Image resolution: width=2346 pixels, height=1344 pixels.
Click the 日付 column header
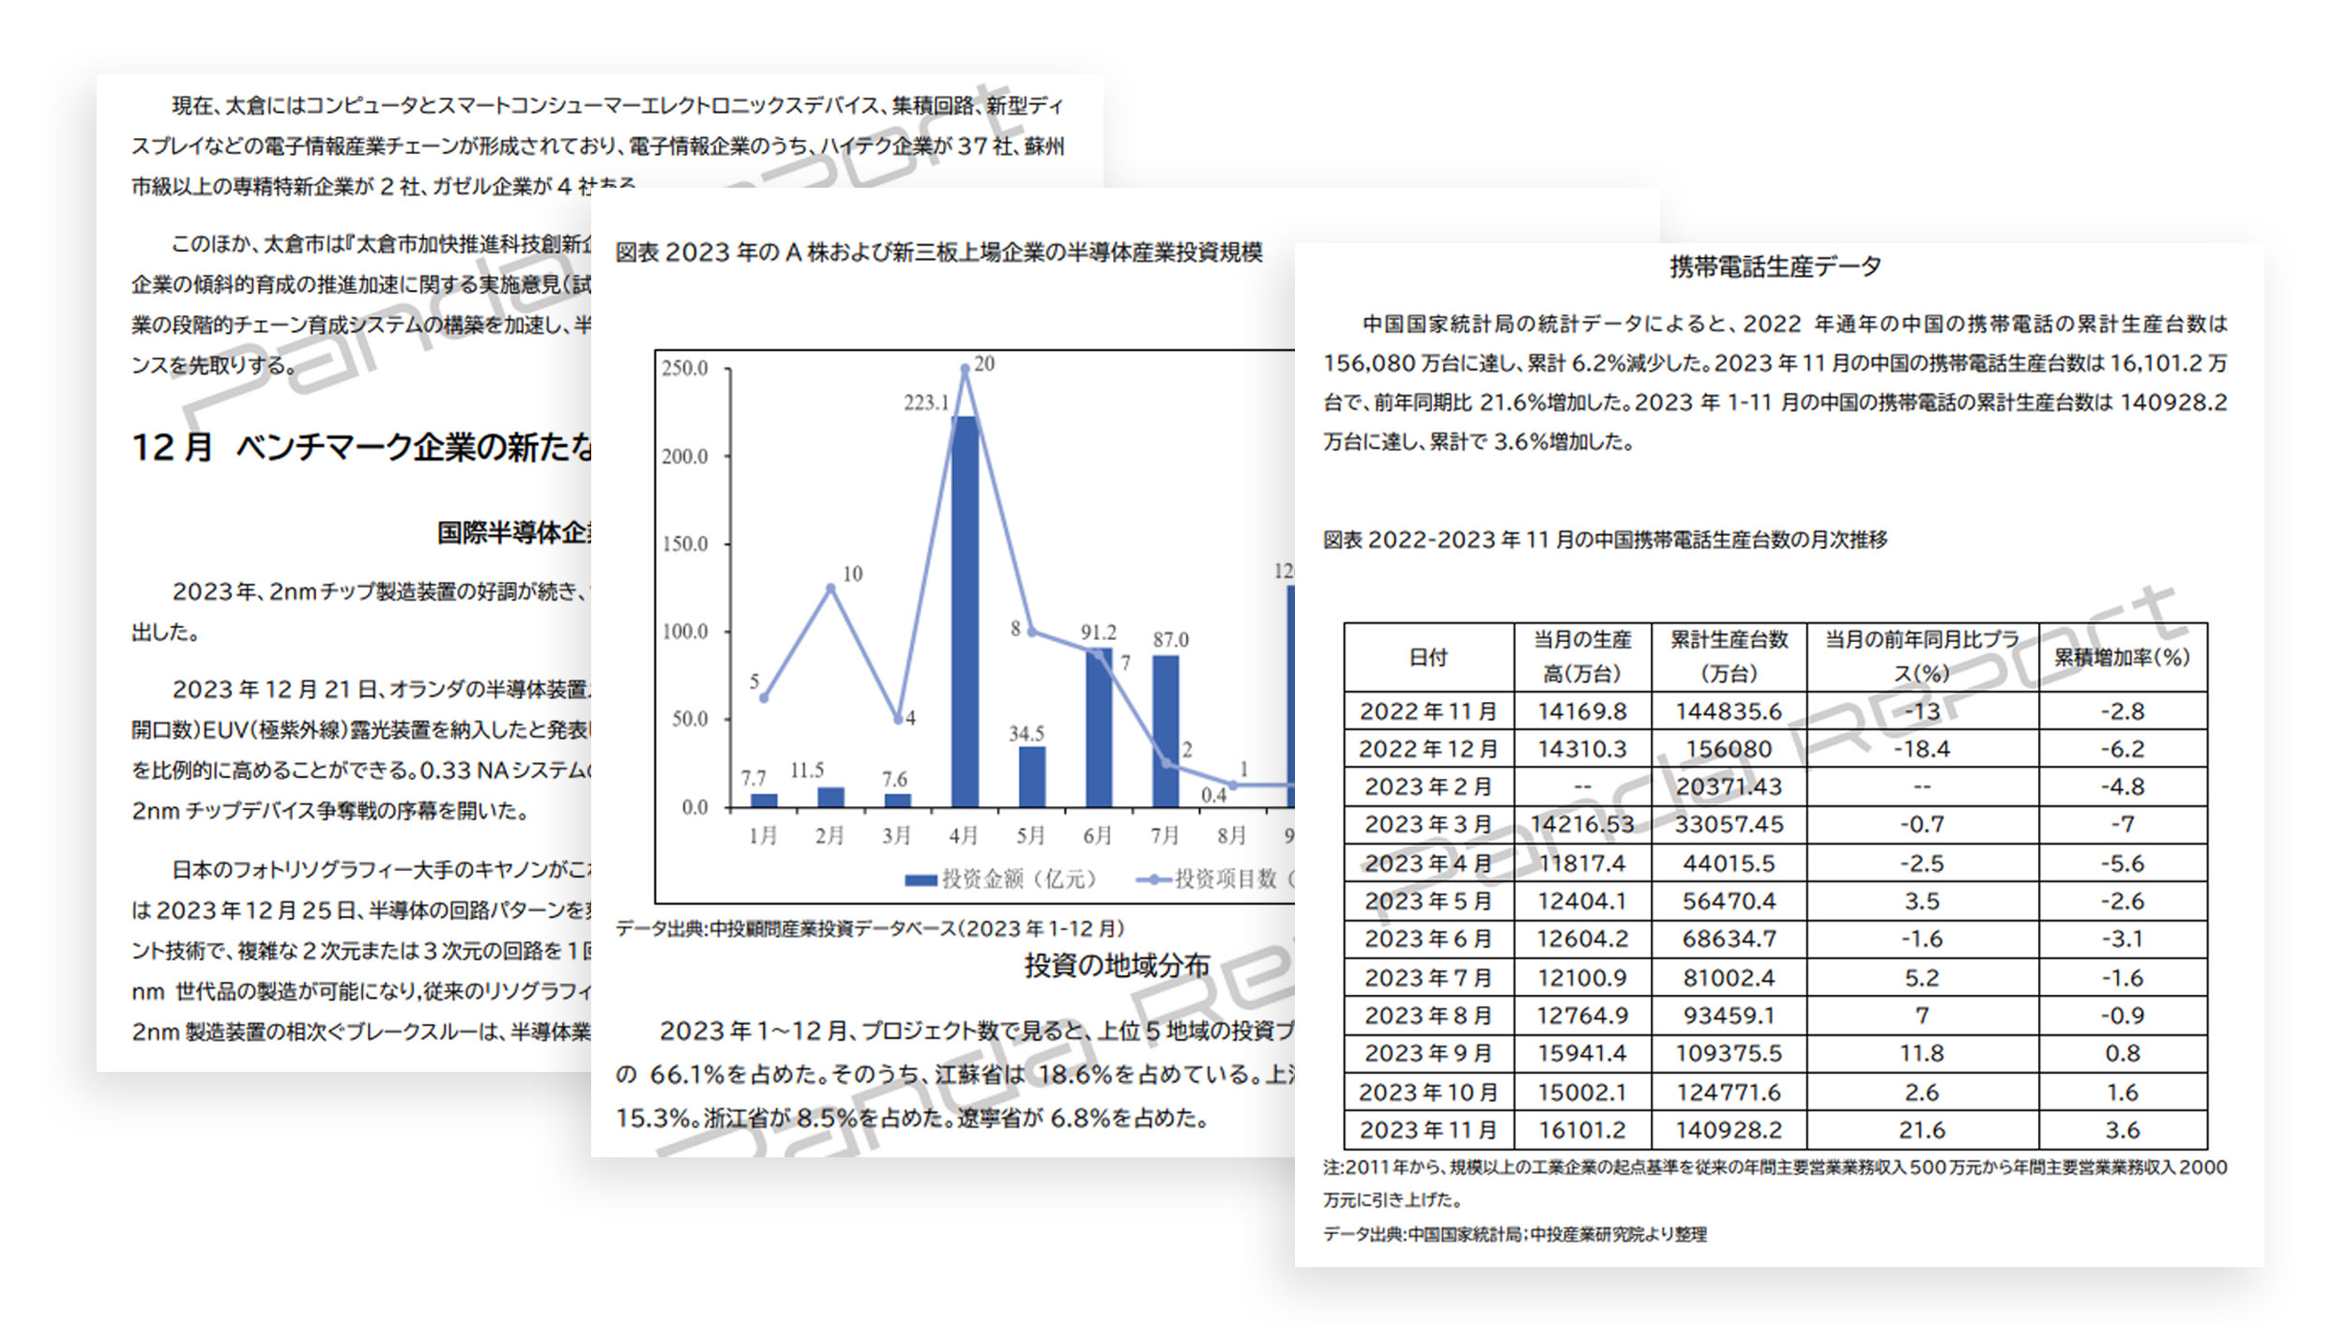click(1428, 657)
